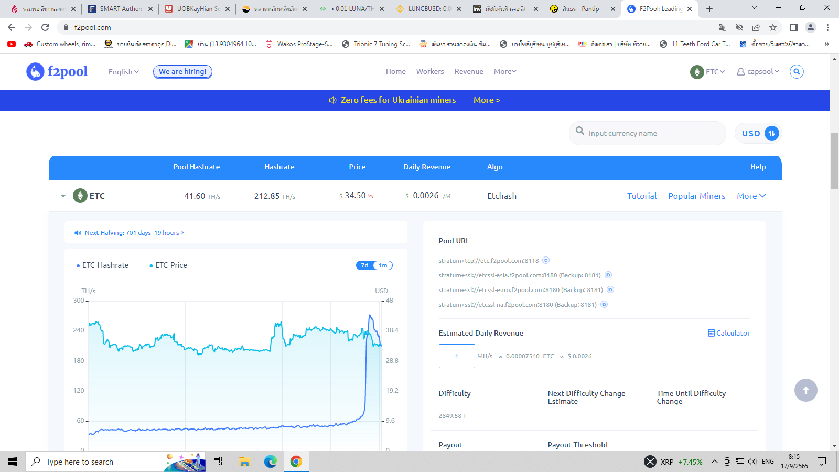Open the Chrome three-dot menu
Viewport: 839px width, 472px height.
point(827,27)
